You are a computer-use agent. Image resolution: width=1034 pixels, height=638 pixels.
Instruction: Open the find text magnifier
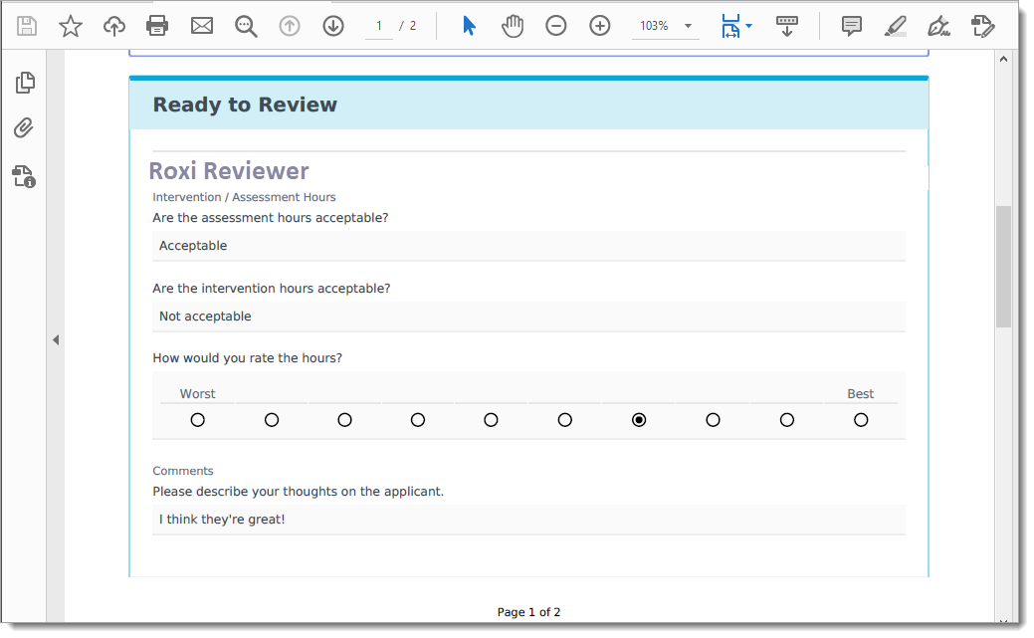click(x=246, y=27)
